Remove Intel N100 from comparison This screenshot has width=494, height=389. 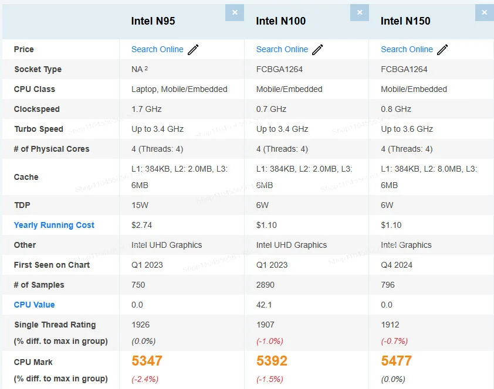tap(360, 12)
